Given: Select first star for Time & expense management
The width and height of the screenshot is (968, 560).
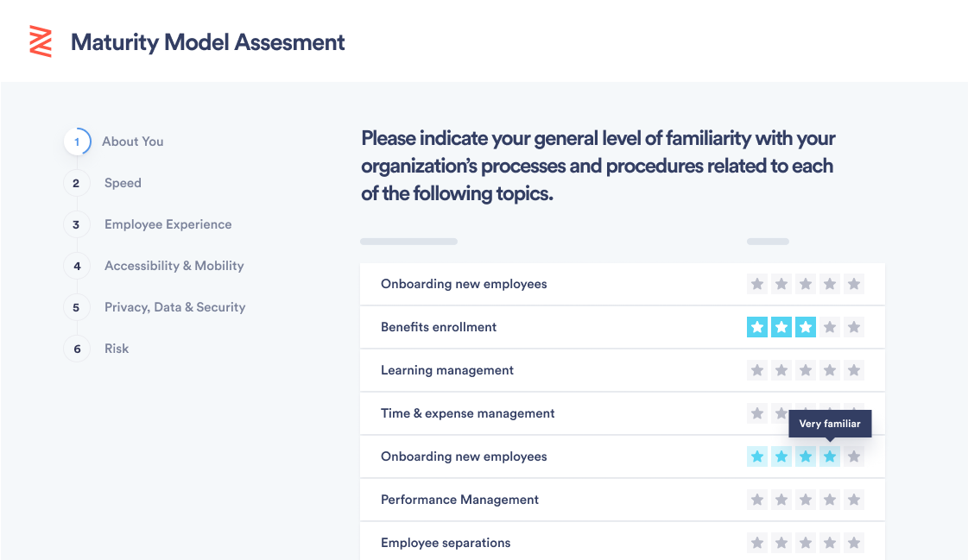Looking at the screenshot, I should coord(757,413).
